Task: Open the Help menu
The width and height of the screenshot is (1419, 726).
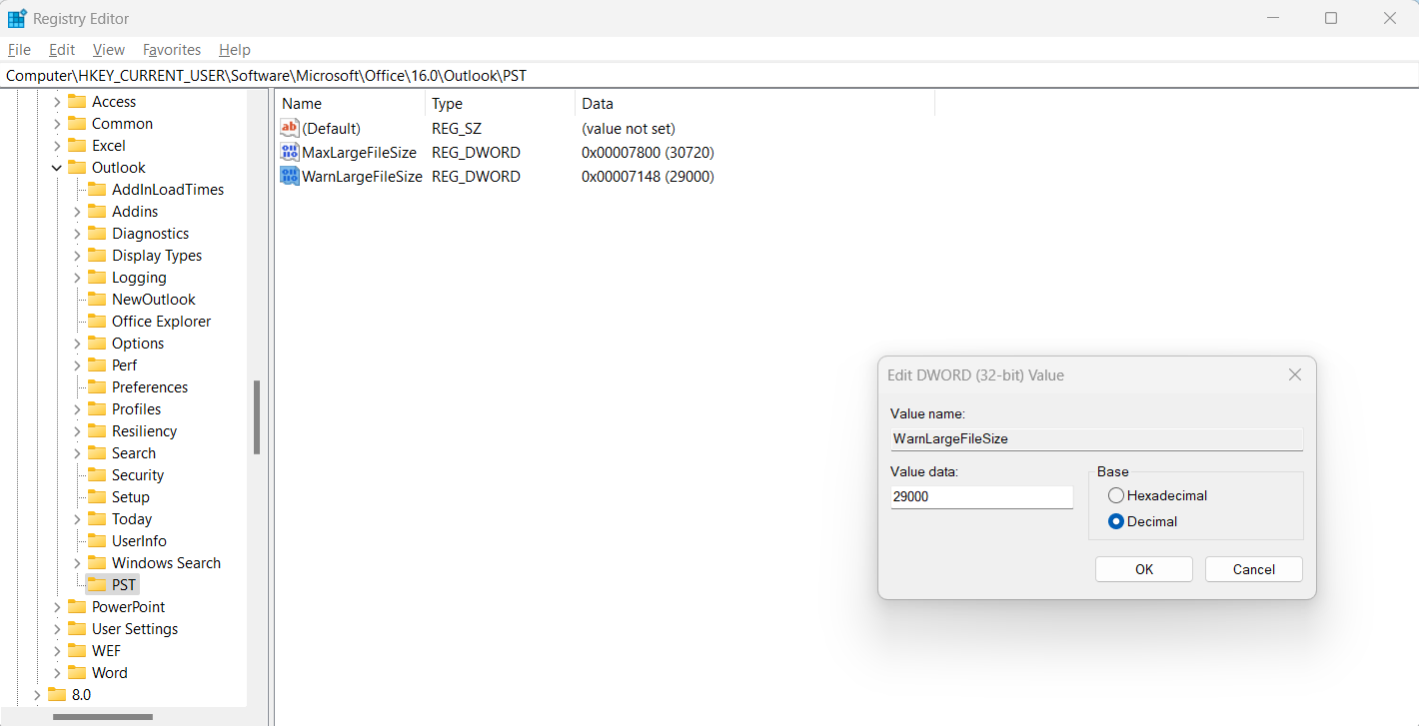Action: point(235,49)
